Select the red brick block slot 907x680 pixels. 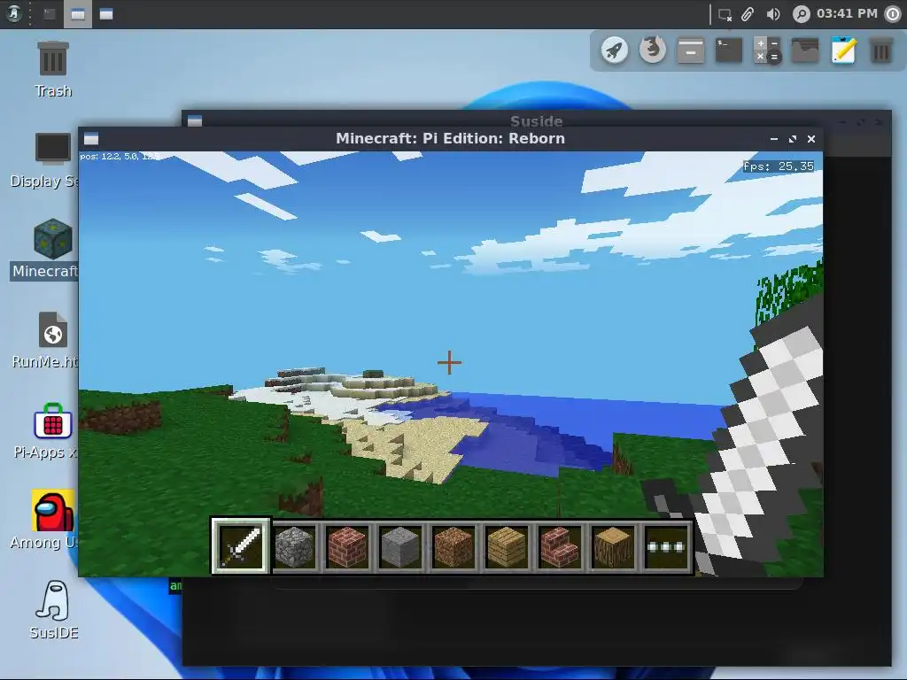tap(347, 546)
